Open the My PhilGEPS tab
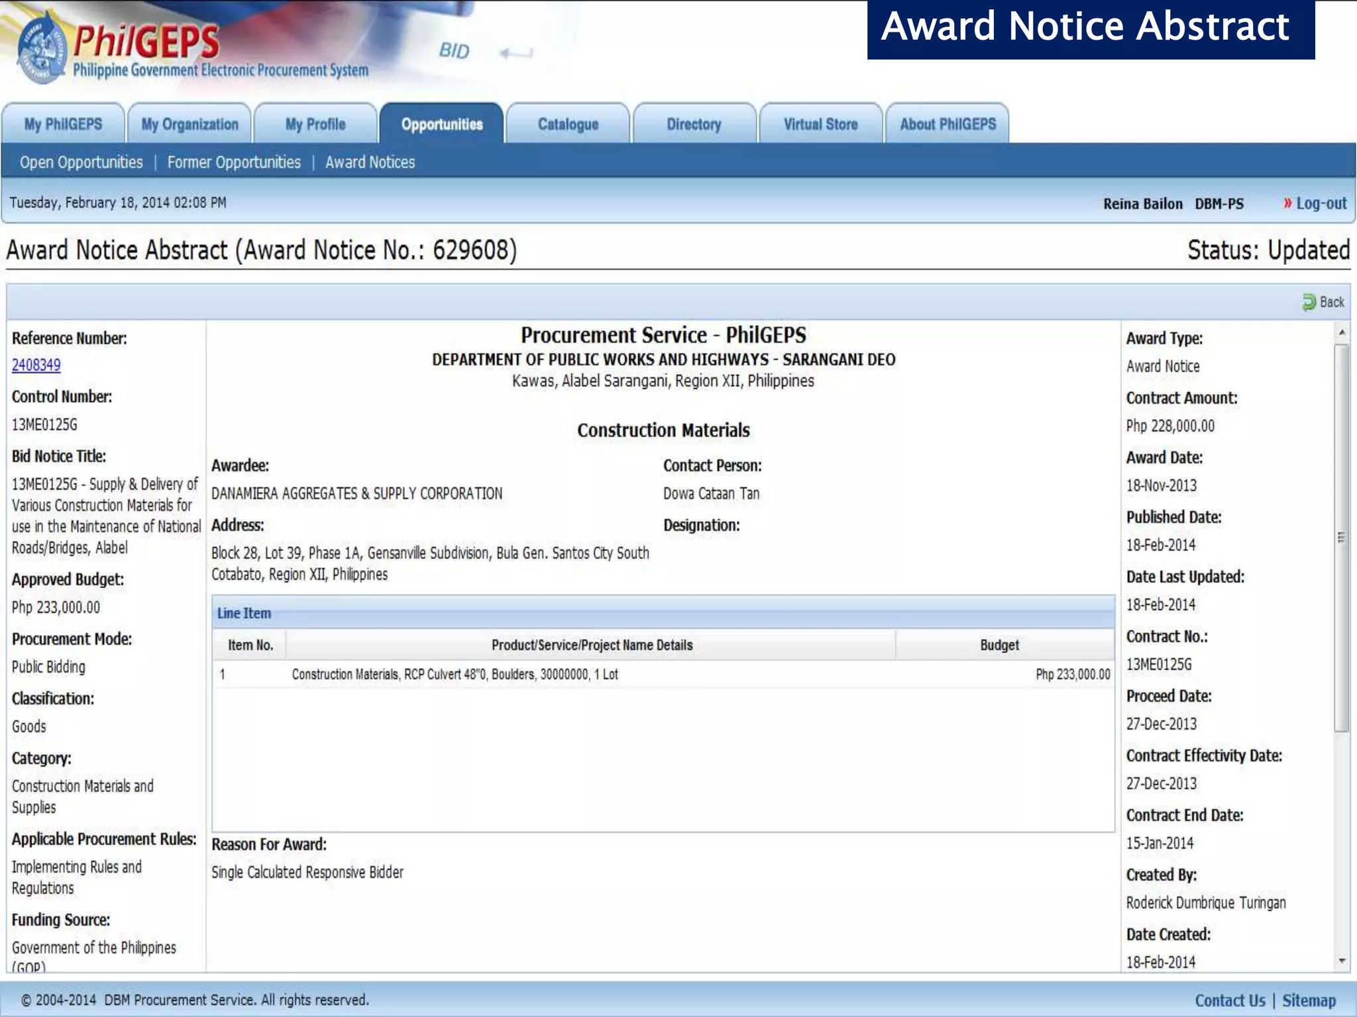This screenshot has height=1017, width=1357. (x=64, y=124)
